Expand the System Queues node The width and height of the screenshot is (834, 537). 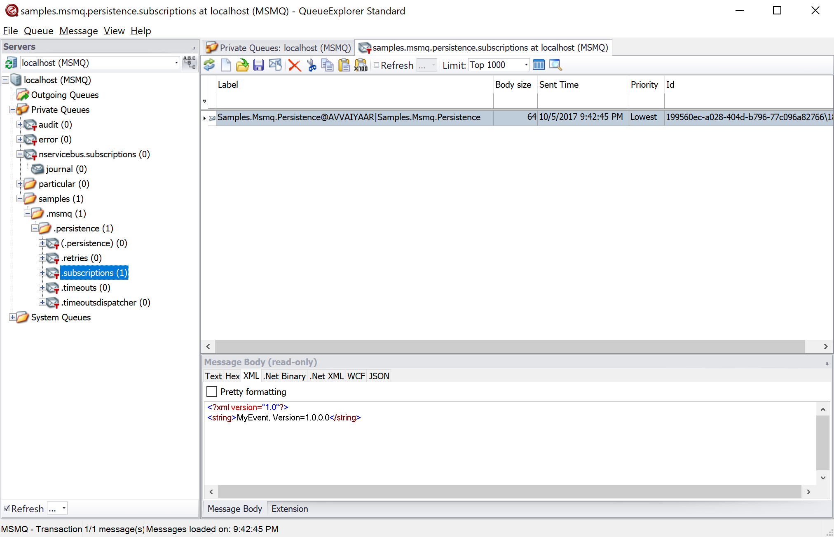[x=12, y=317]
